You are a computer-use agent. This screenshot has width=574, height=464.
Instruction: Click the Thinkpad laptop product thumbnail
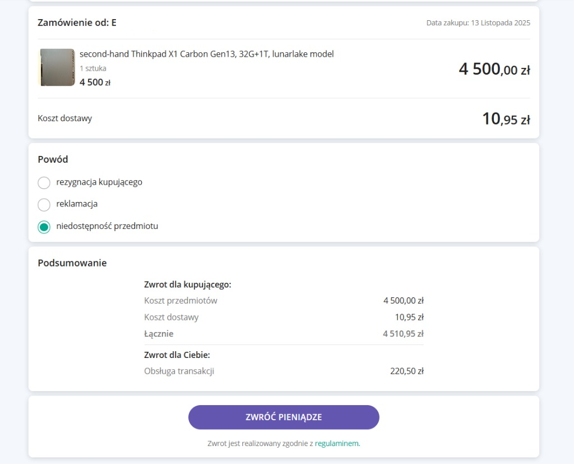[57, 67]
